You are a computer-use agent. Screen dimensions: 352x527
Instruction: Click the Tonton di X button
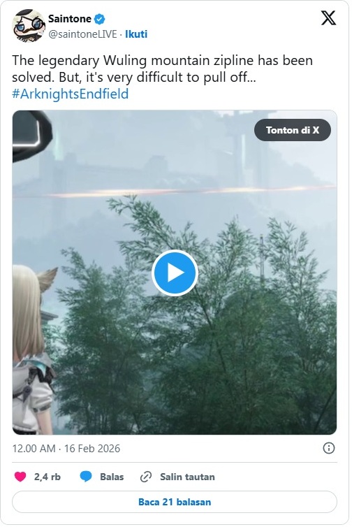292,130
